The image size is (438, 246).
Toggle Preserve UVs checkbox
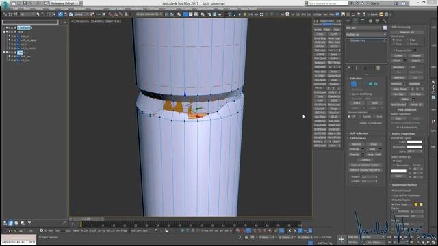pos(394,51)
